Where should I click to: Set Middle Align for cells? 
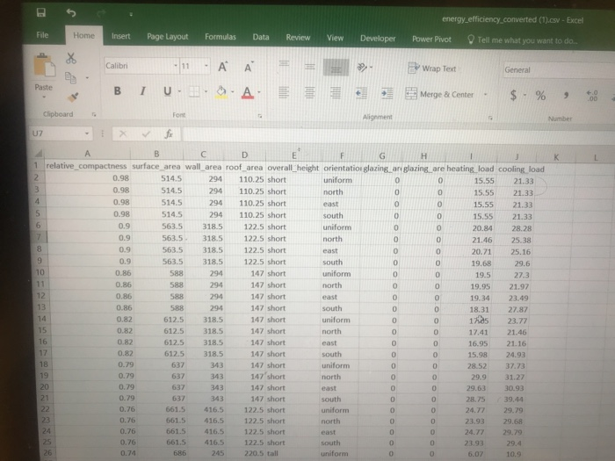[x=310, y=67]
